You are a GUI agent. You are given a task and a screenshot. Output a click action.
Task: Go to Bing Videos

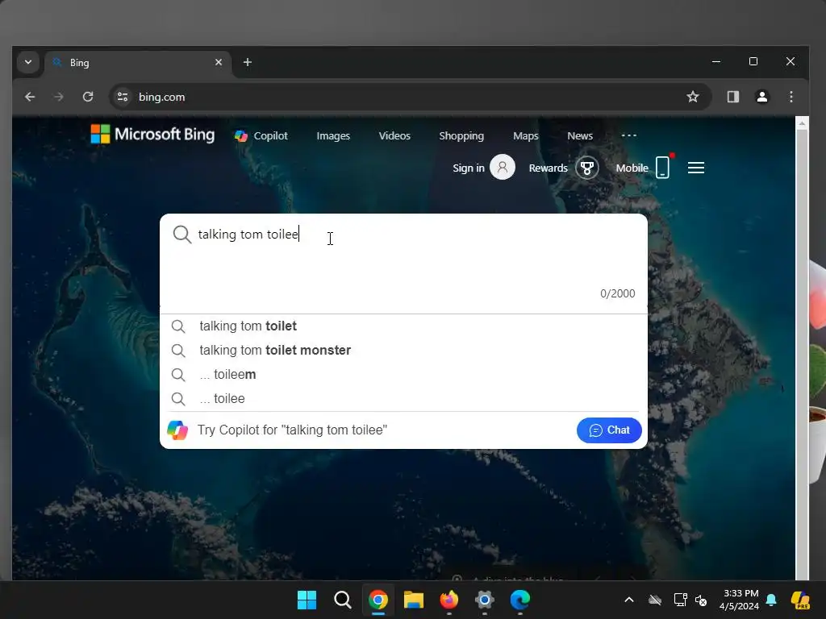(394, 135)
